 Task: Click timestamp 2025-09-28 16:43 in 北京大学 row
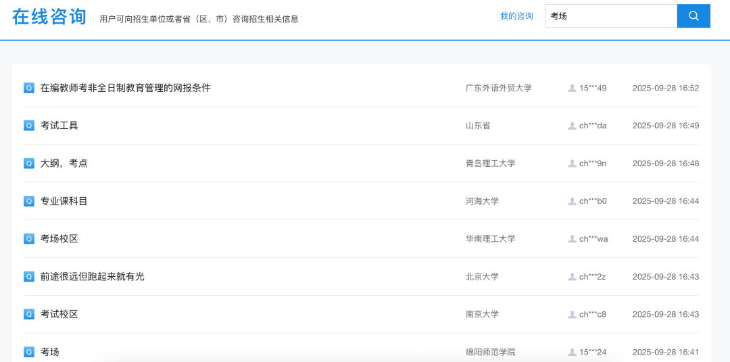point(666,277)
